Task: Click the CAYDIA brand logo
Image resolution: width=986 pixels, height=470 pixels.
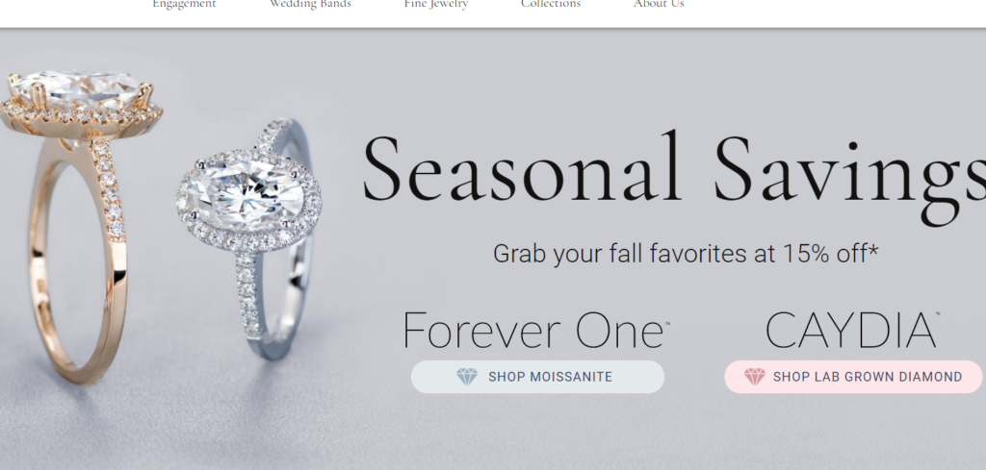Action: [x=852, y=330]
